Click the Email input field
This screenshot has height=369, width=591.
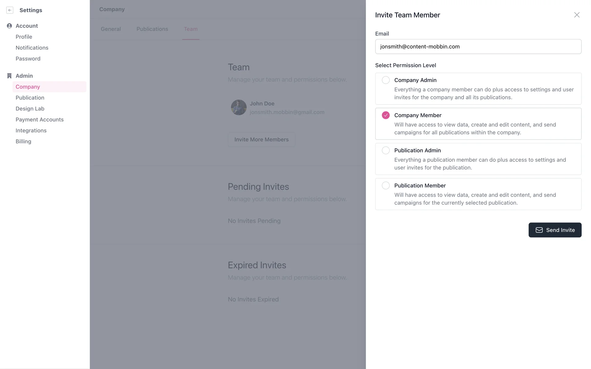coord(478,46)
